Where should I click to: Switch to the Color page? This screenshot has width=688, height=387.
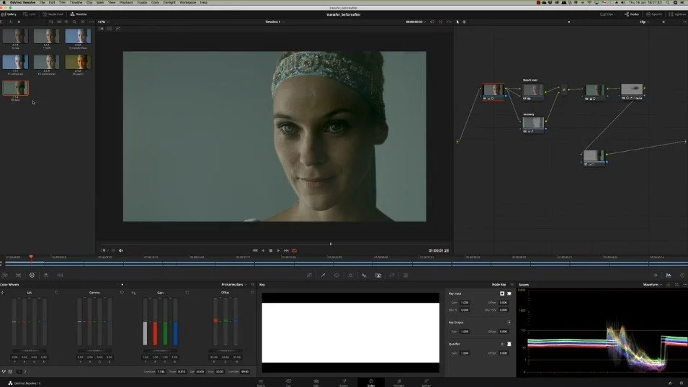[371, 383]
